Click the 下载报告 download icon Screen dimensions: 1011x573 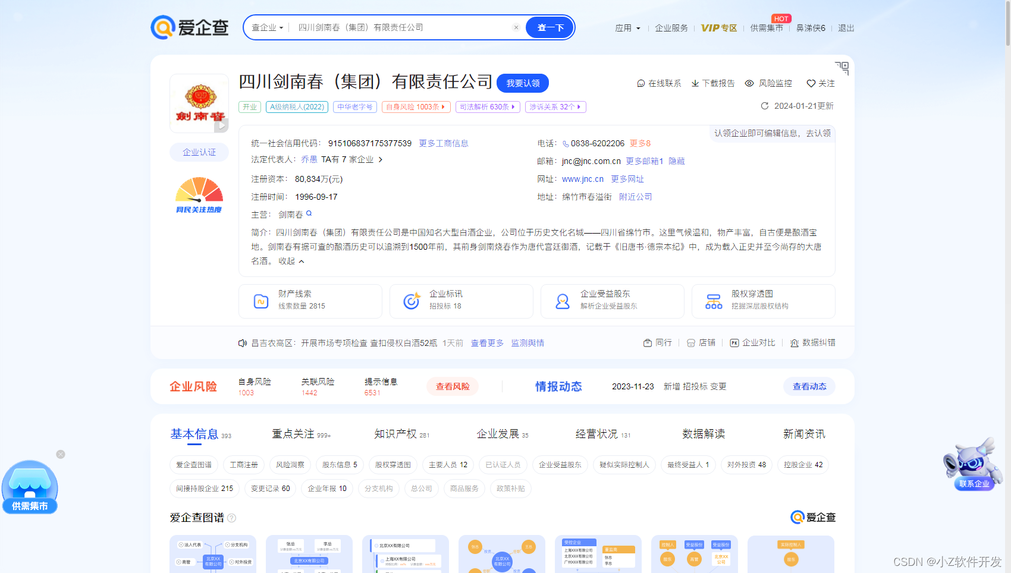pyautogui.click(x=695, y=83)
